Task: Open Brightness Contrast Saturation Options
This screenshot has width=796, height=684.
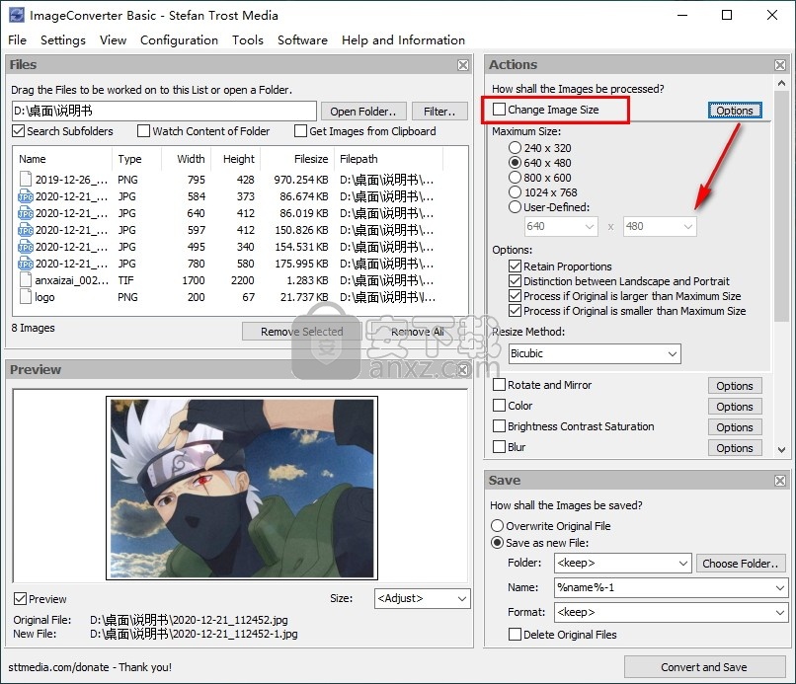Action: click(735, 427)
